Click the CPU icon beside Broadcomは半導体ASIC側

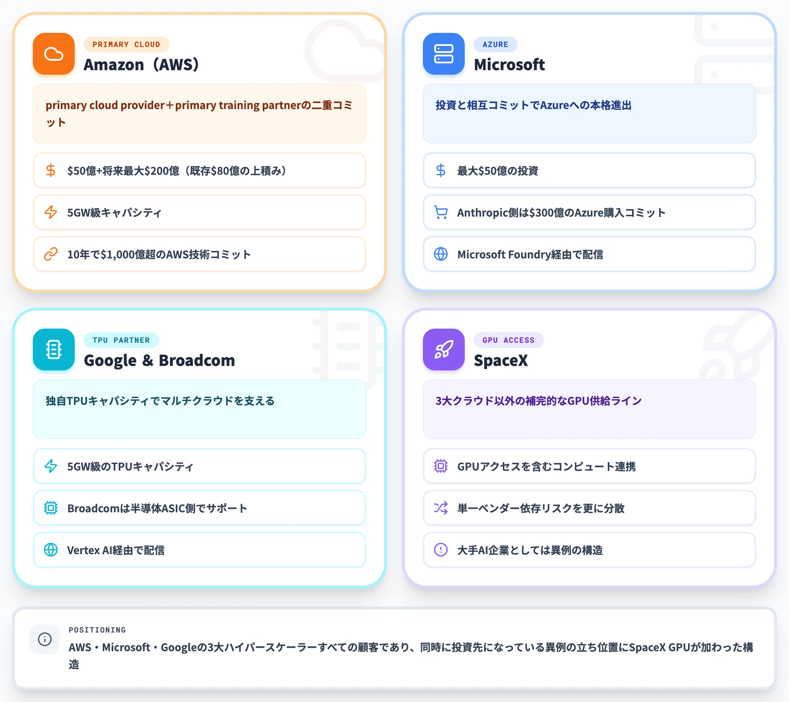50,508
